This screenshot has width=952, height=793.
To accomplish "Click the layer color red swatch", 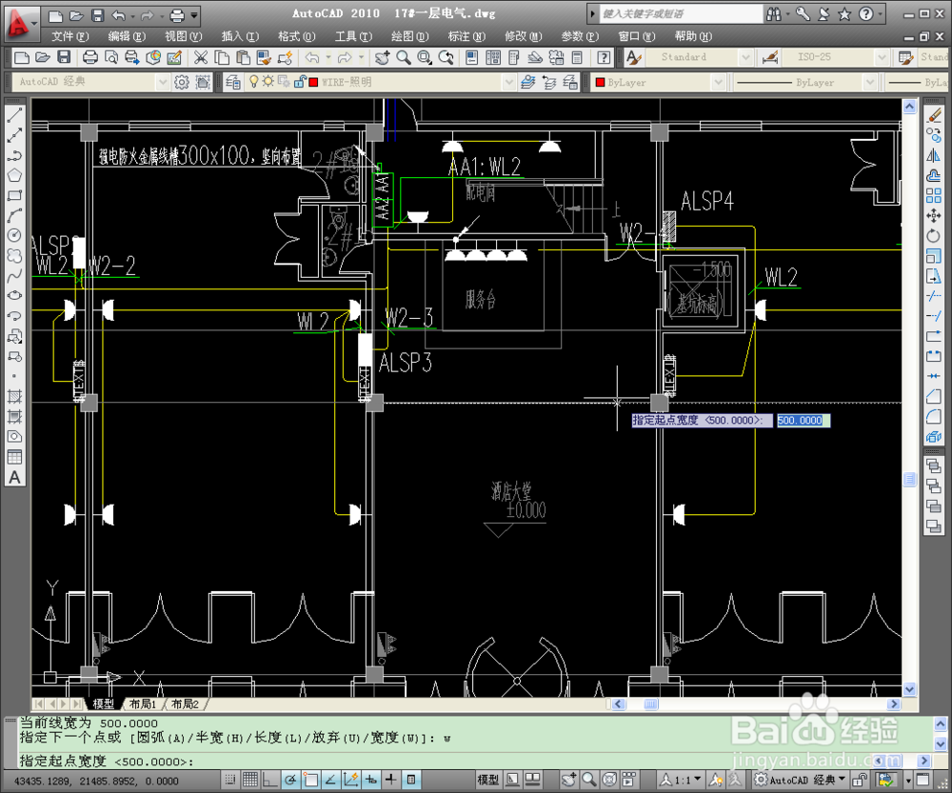I will coord(313,82).
